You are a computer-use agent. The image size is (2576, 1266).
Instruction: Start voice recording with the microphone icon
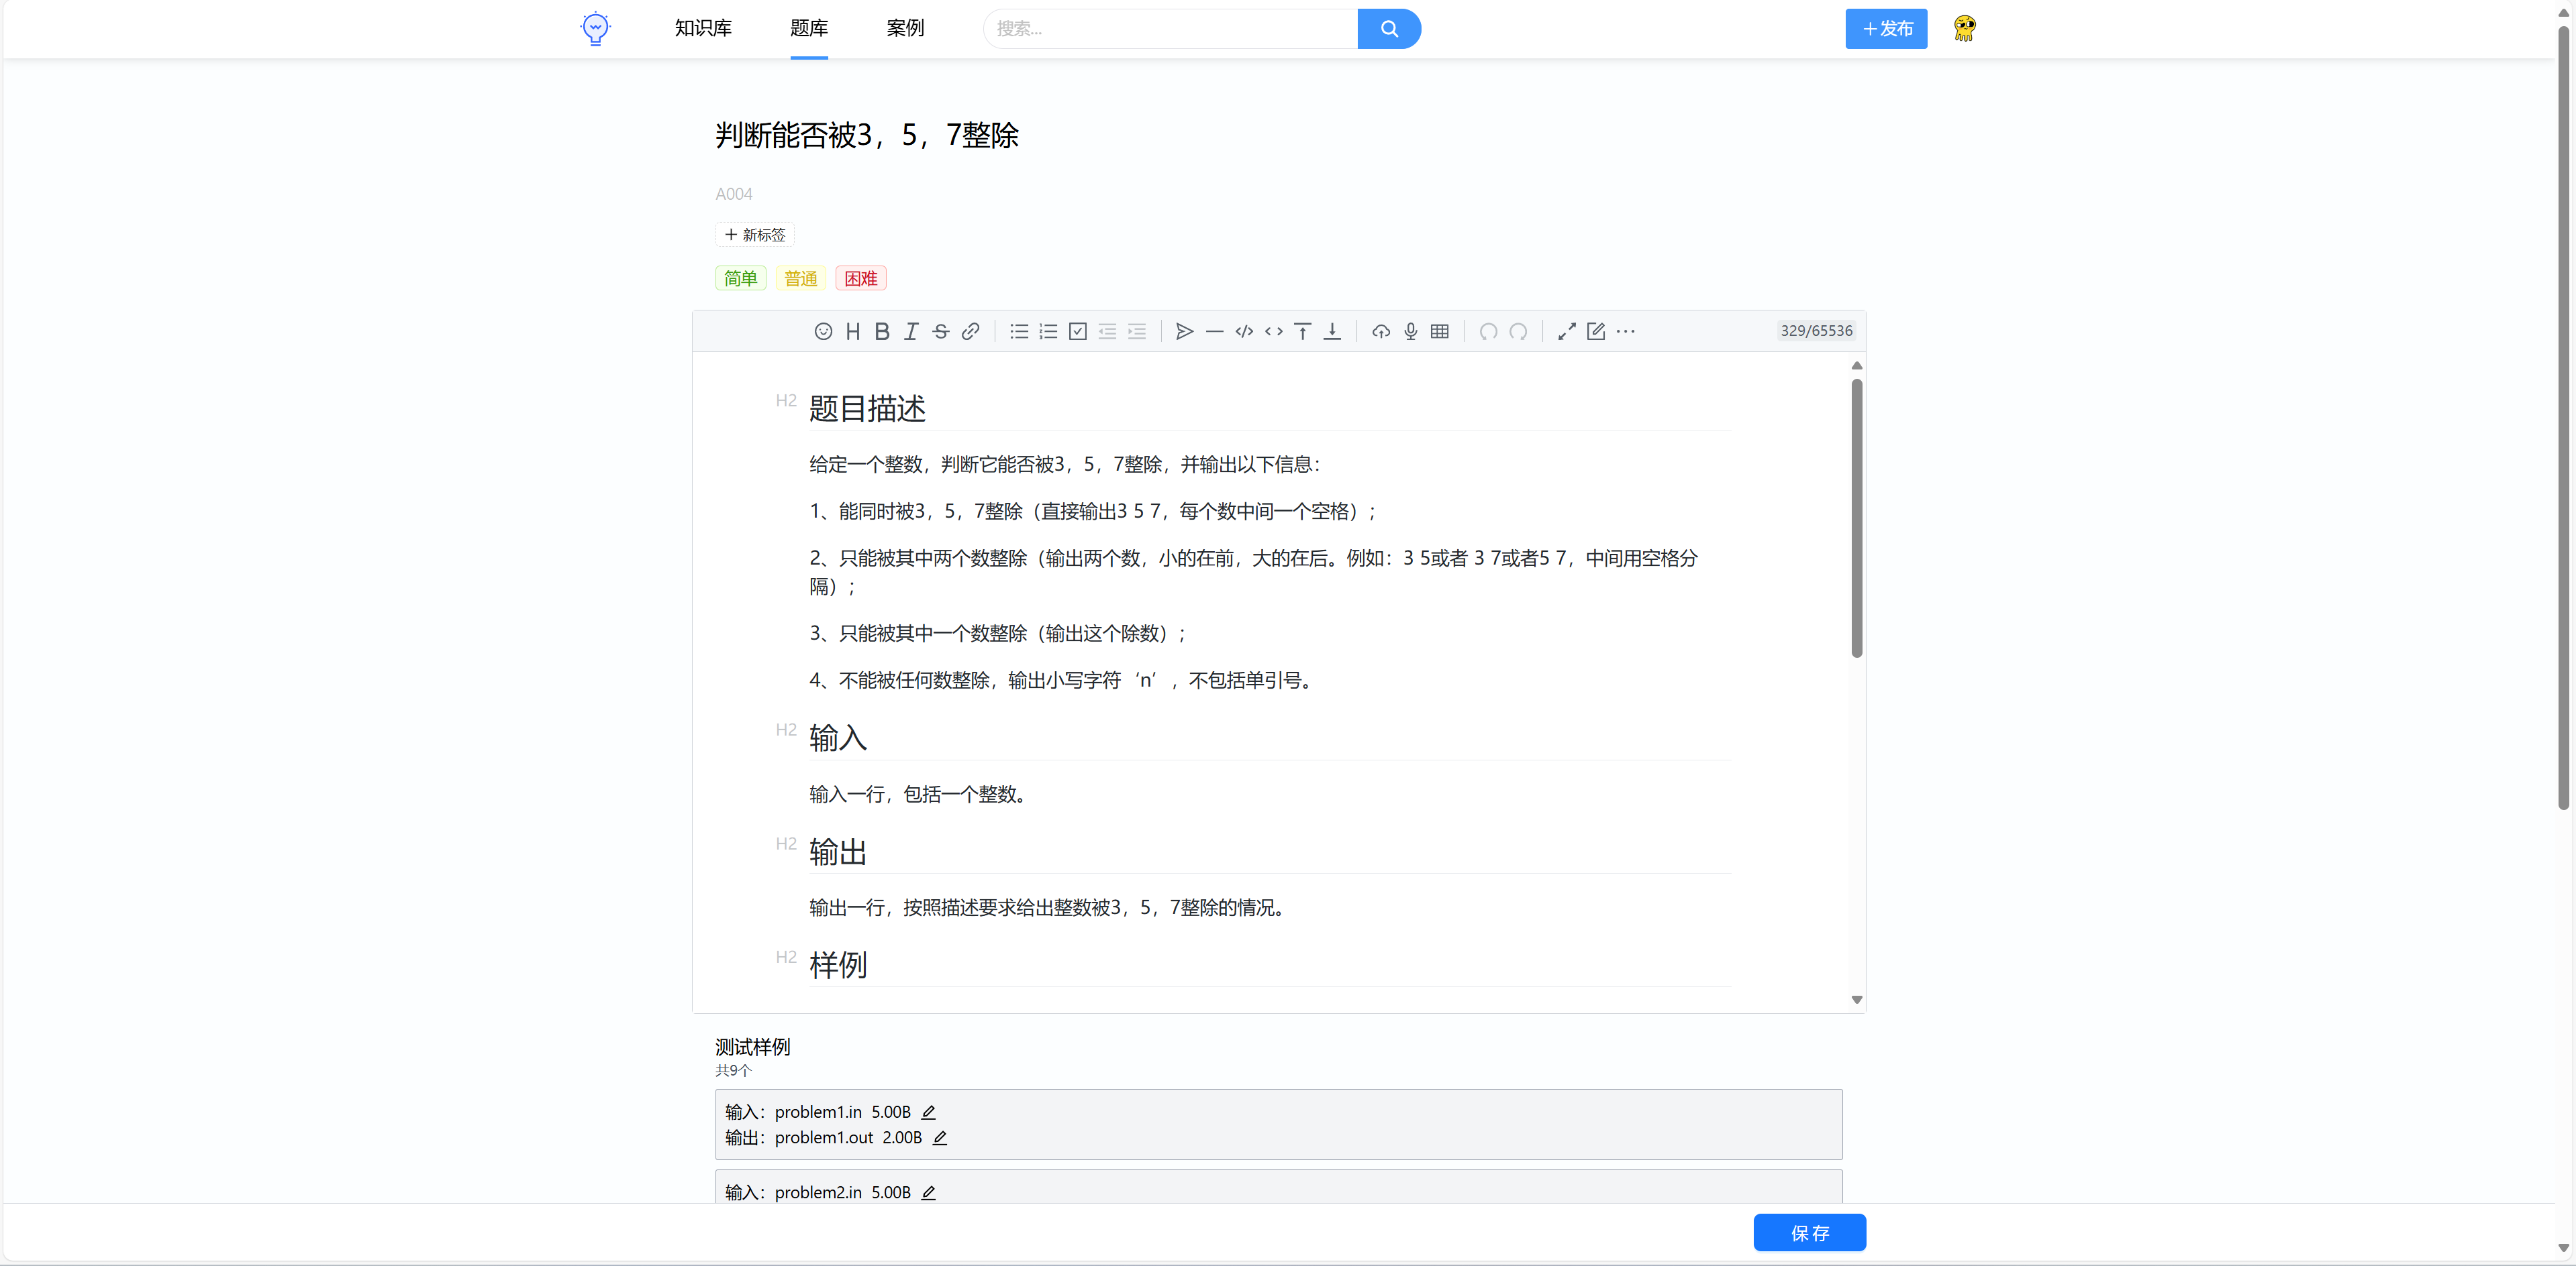tap(1410, 331)
